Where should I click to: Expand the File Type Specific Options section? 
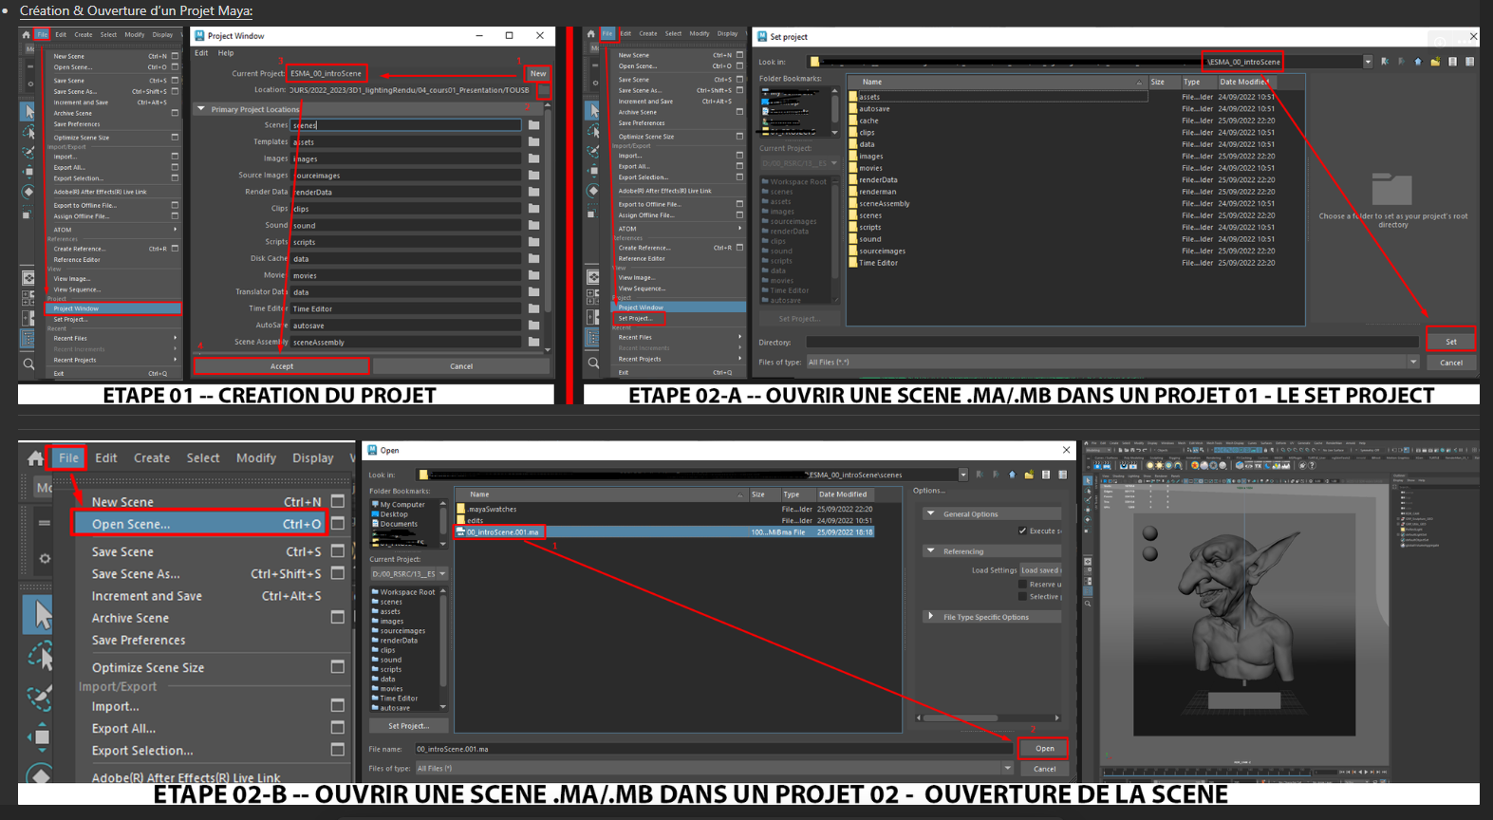click(x=930, y=617)
